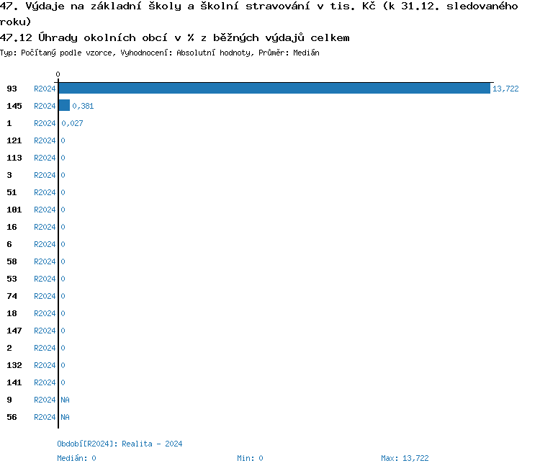Click the NA value in row 56
Image resolution: width=540 pixels, height=471 pixels.
(65, 417)
